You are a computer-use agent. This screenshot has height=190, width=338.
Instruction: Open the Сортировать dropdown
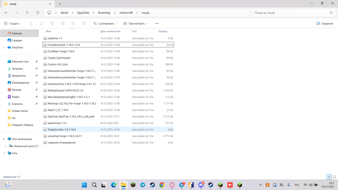105,23
